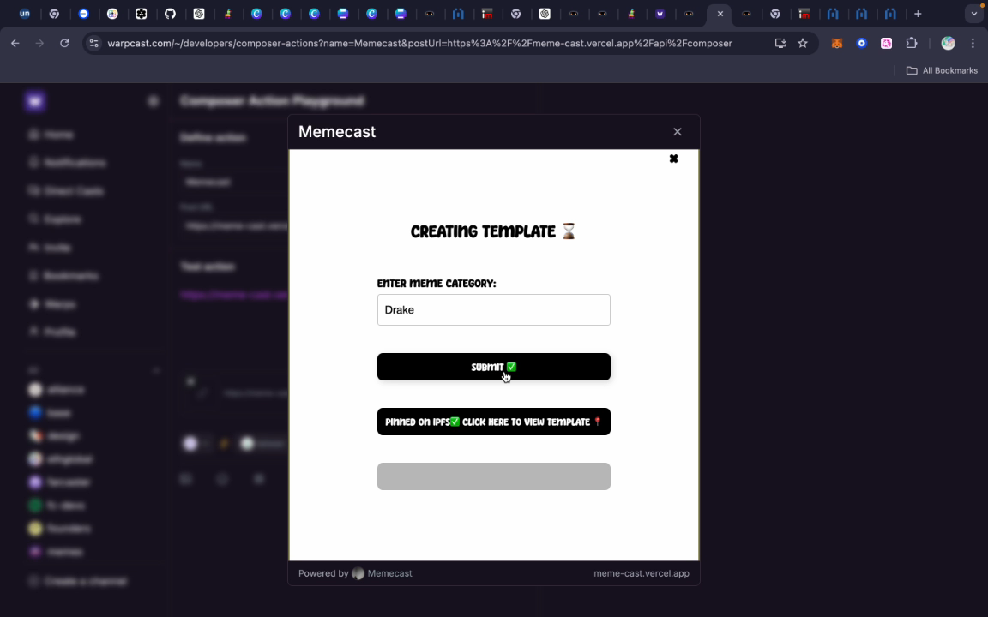
Task: Focus the meme category field containing Drake
Action: coord(493,309)
